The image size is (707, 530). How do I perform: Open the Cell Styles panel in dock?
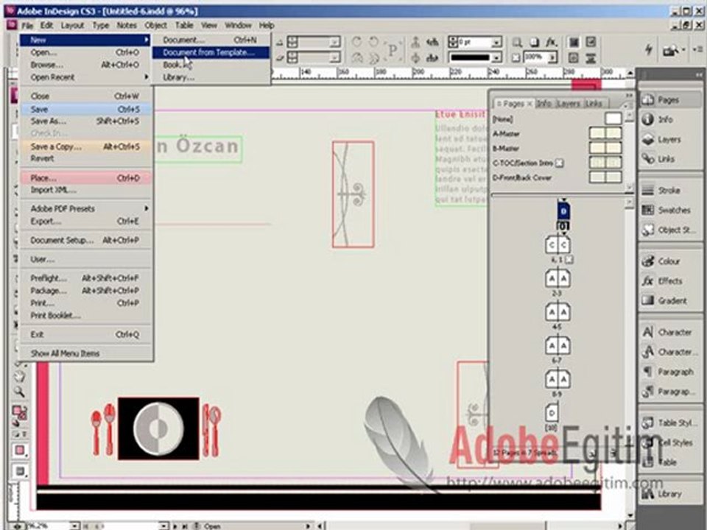coord(669,442)
